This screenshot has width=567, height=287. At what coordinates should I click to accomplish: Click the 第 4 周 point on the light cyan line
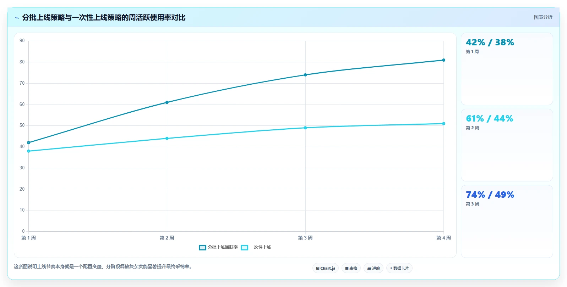pyautogui.click(x=443, y=124)
